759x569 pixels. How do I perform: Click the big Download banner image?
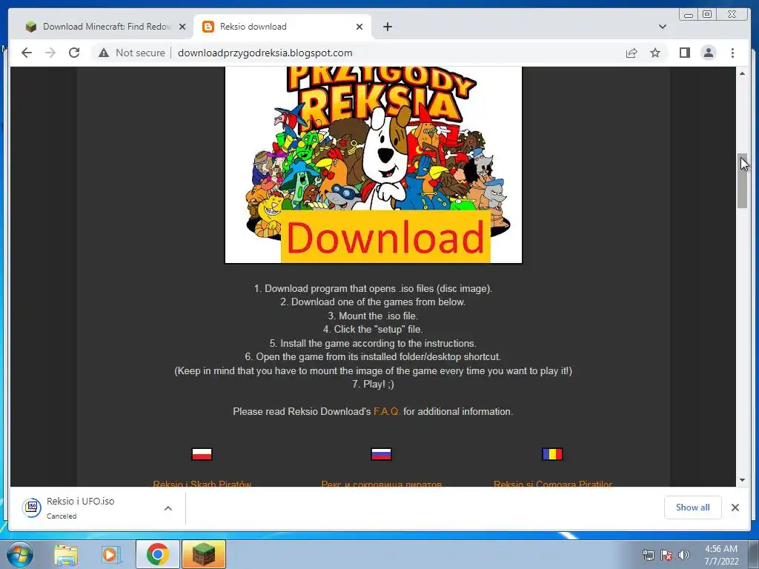[x=374, y=165]
